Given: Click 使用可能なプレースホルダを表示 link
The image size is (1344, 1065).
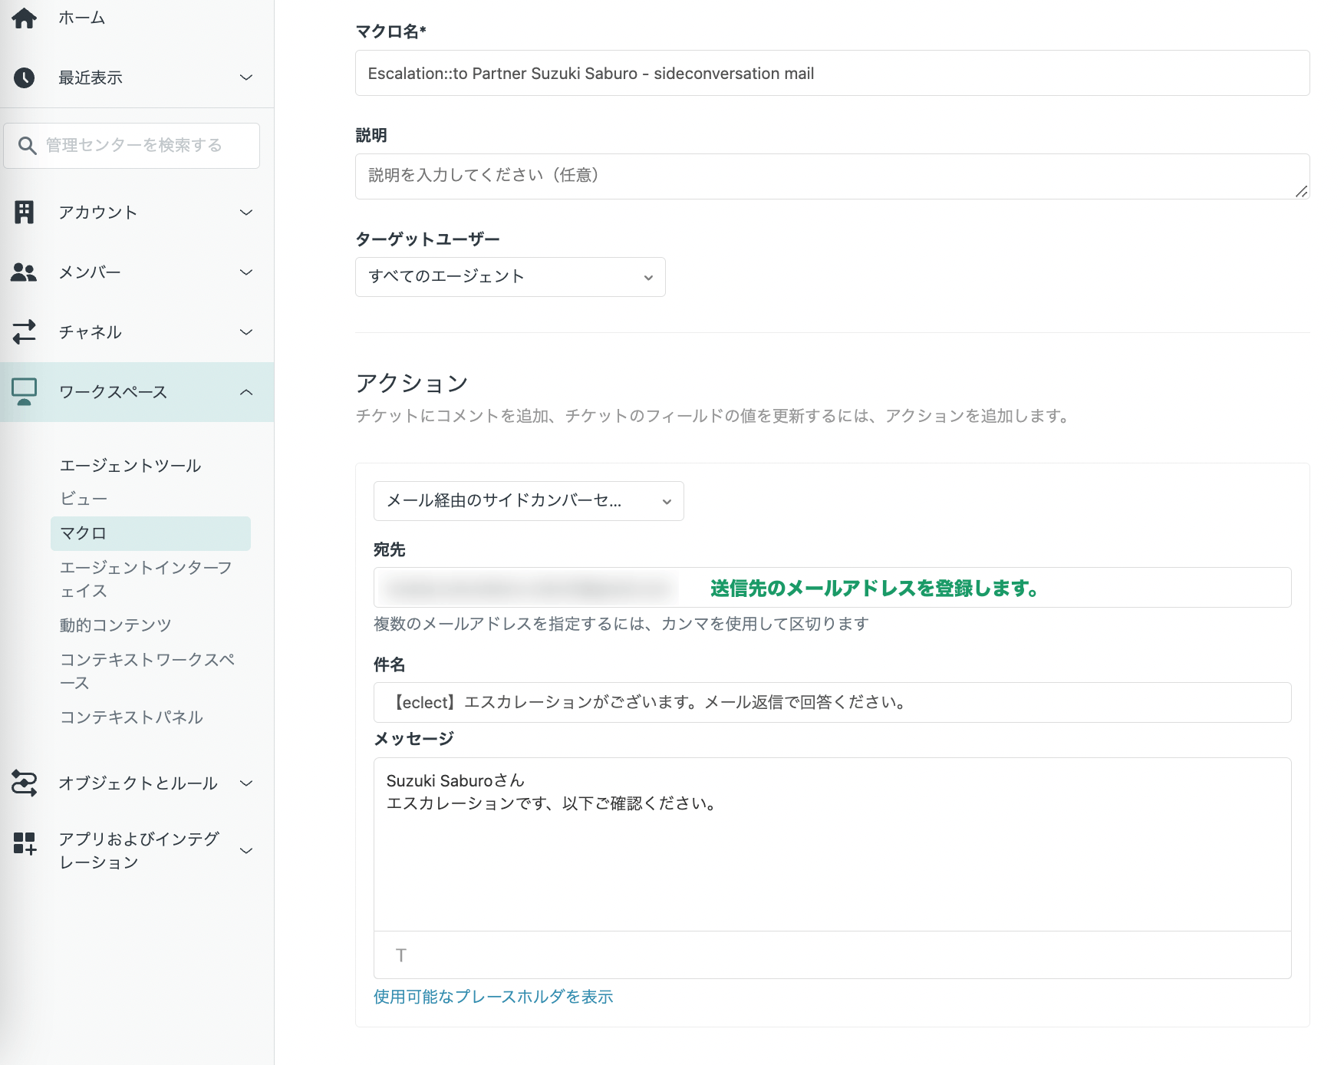Looking at the screenshot, I should point(493,997).
